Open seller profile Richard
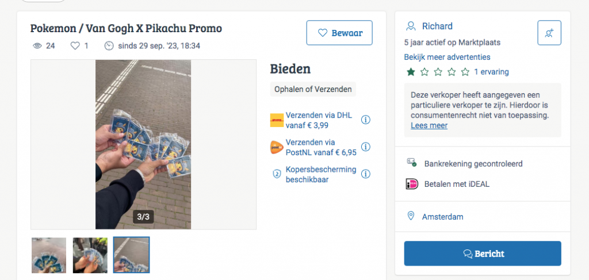Viewport: 589px width, 280px height. (x=437, y=26)
